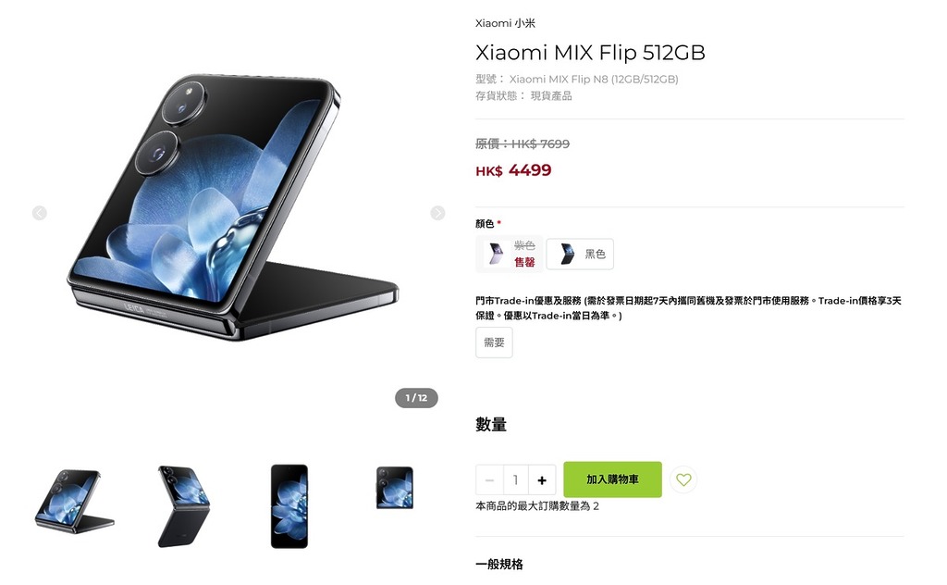Viewport: 947px width, 585px height.
Task: Open the Xiaomi 小米 brand link
Action: click(x=506, y=23)
